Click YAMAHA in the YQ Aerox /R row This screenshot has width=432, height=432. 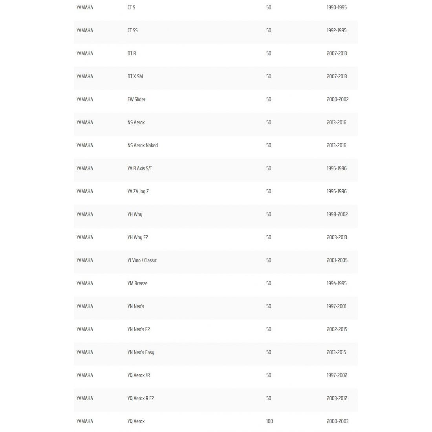tap(85, 375)
